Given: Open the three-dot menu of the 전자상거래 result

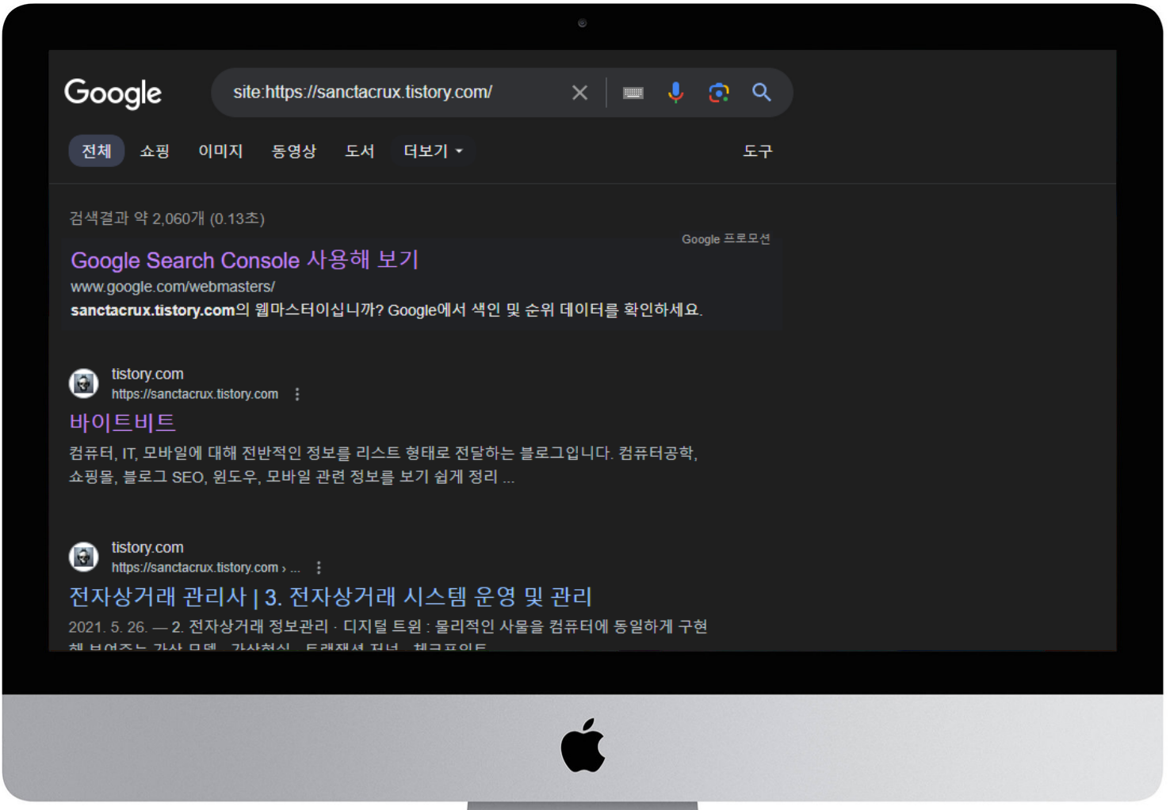Looking at the screenshot, I should (x=319, y=568).
